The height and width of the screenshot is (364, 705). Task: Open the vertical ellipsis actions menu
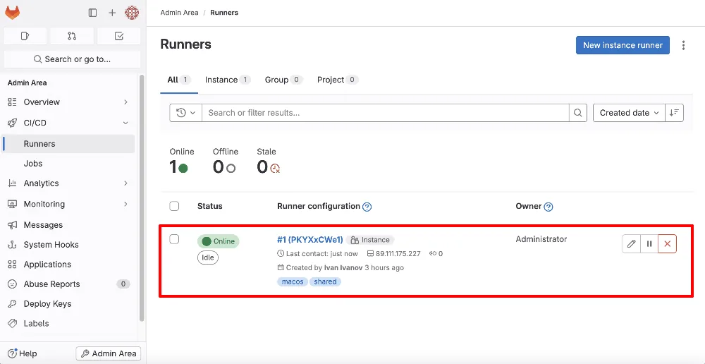tap(683, 45)
